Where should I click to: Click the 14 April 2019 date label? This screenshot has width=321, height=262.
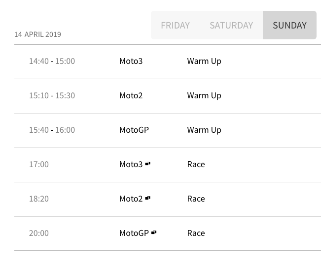(x=37, y=34)
